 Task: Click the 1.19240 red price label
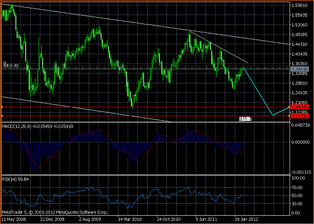[x=299, y=107]
